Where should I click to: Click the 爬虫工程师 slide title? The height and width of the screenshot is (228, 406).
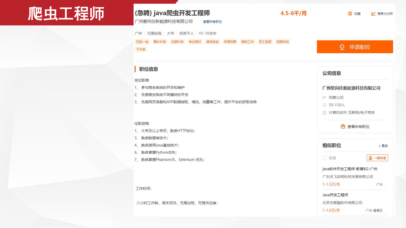(66, 14)
